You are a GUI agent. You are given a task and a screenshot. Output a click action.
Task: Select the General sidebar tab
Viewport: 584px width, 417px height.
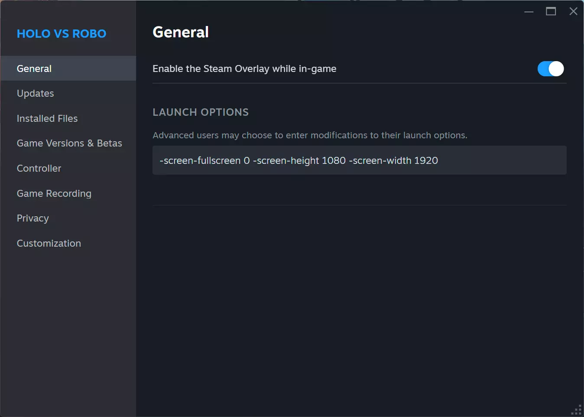tap(34, 69)
